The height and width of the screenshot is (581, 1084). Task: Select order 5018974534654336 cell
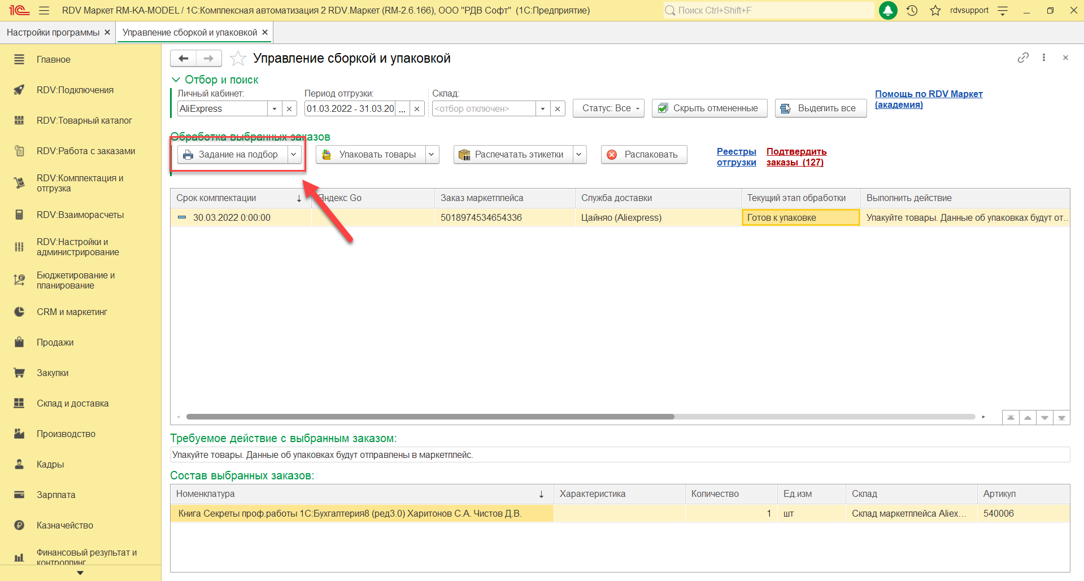coord(505,218)
